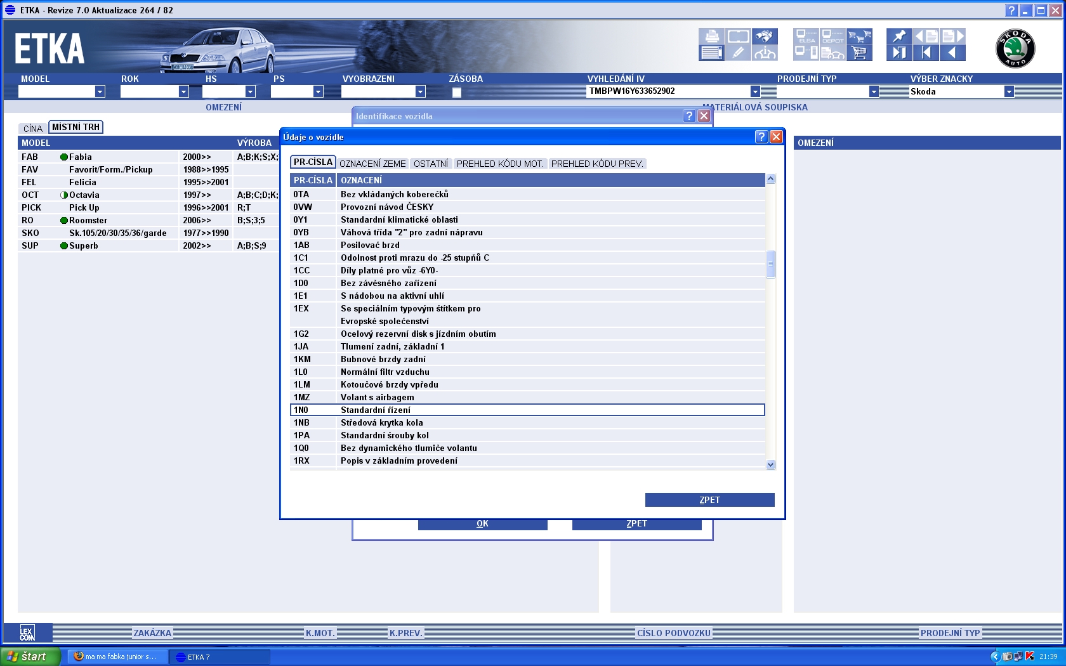Click the single shopping cart icon
This screenshot has height=666, width=1066.
859,53
